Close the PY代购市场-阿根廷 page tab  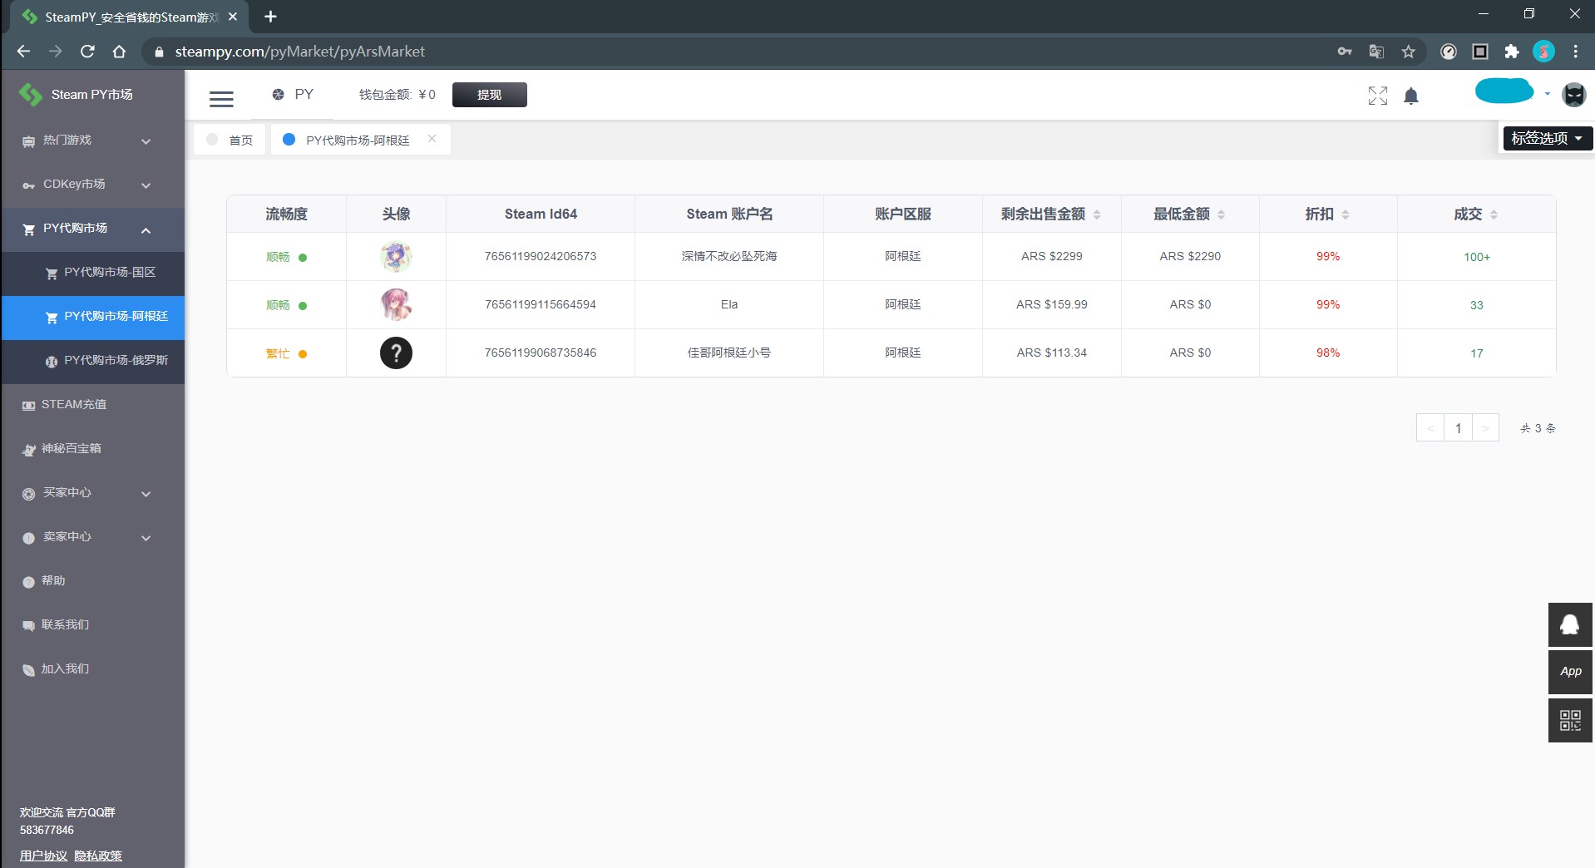coord(432,139)
